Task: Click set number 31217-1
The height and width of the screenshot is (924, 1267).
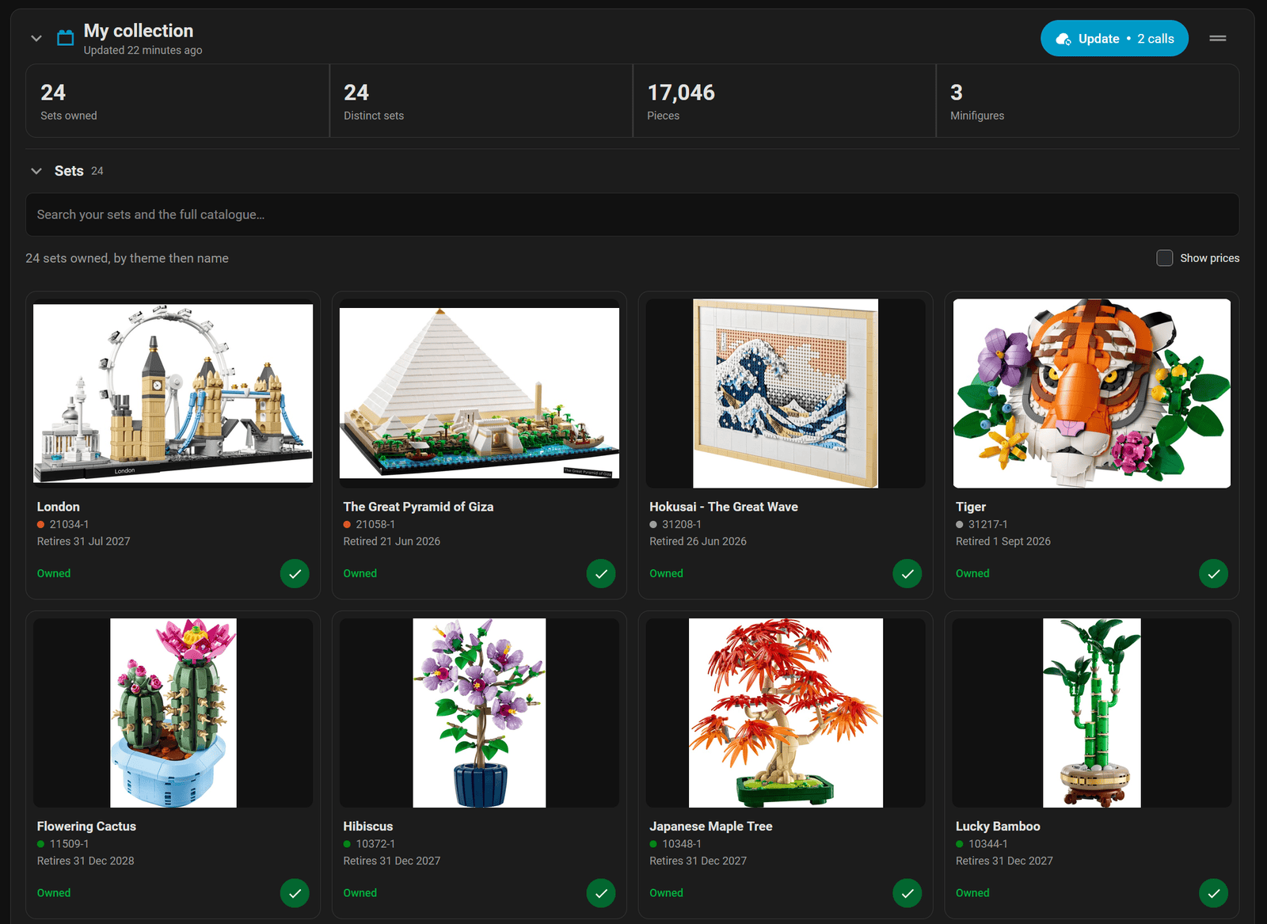Action: pyautogui.click(x=987, y=524)
